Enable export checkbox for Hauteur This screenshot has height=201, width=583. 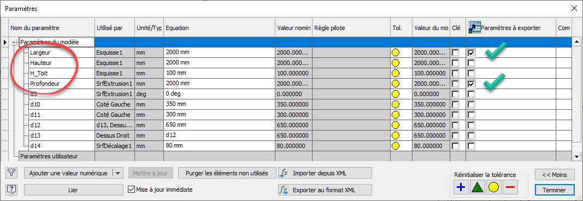[x=471, y=63]
